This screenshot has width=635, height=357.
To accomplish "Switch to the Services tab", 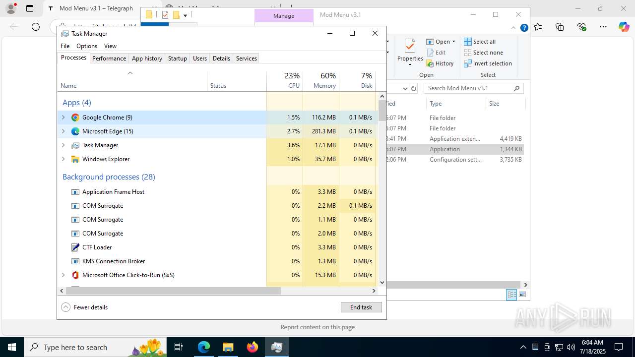I will pyautogui.click(x=247, y=59).
